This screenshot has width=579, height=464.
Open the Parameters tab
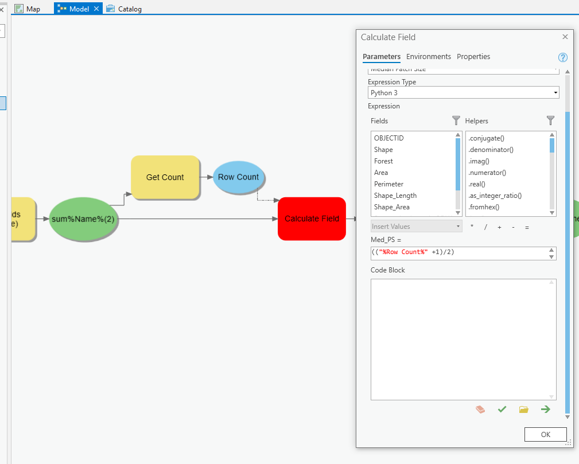(x=382, y=56)
